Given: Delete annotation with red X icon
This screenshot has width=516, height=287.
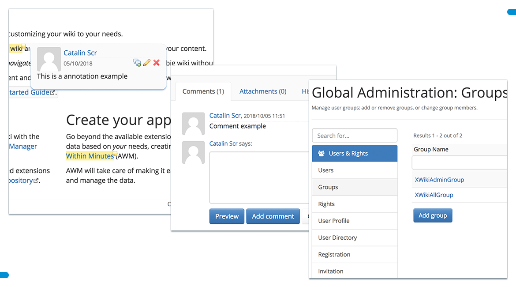Looking at the screenshot, I should pyautogui.click(x=156, y=63).
